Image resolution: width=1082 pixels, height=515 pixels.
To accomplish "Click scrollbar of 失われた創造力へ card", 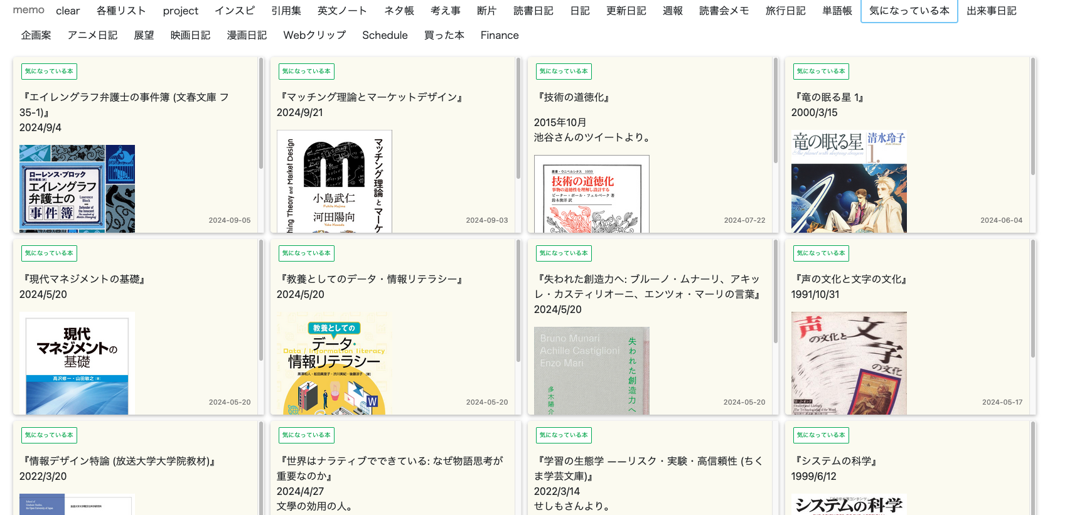I will [776, 292].
